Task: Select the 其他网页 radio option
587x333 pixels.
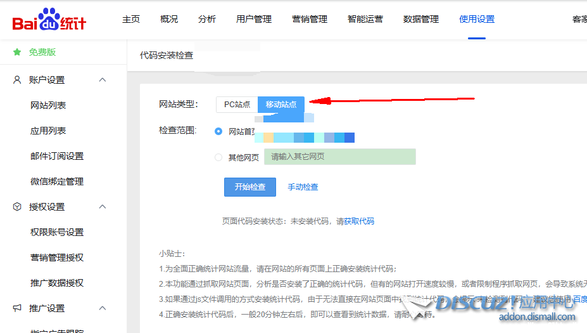Action: [218, 157]
